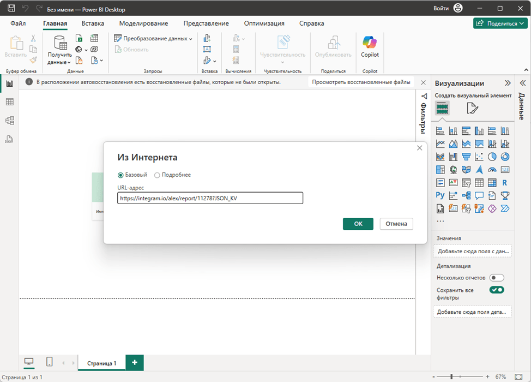531x382 pixels.
Task: Switch to mobile layout icon
Action: (50, 362)
